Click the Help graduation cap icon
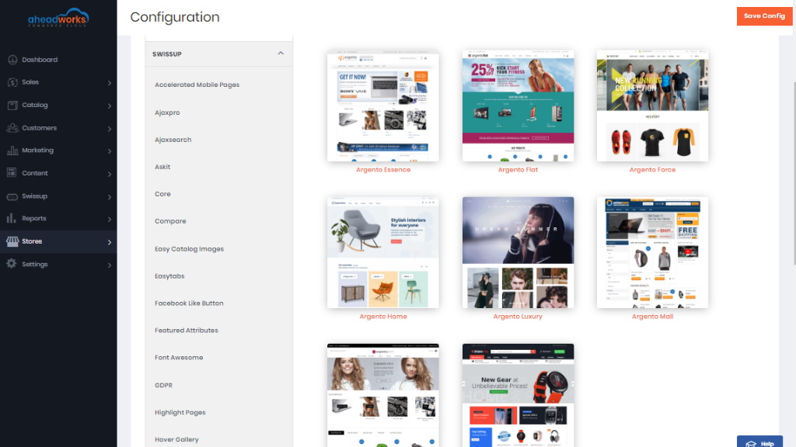The height and width of the screenshot is (447, 796). click(x=752, y=443)
